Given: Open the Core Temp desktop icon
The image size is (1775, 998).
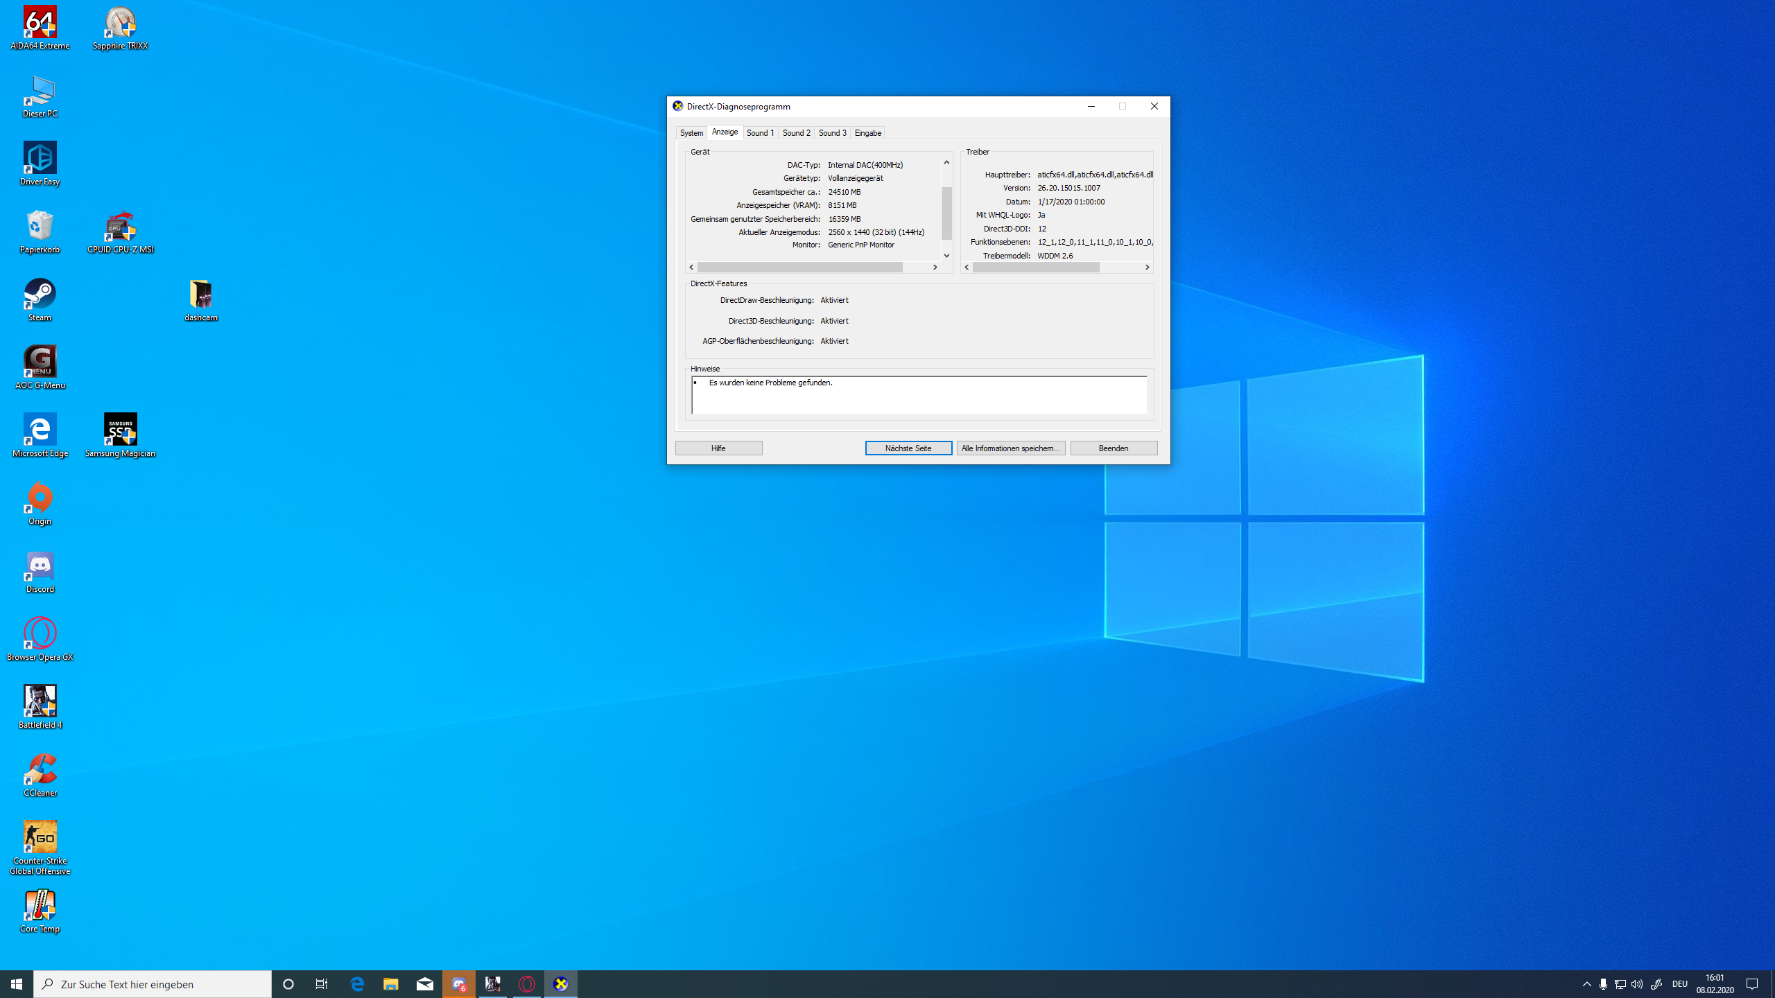Looking at the screenshot, I should pyautogui.click(x=40, y=906).
